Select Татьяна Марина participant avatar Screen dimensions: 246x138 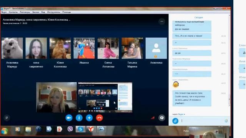tap(132, 48)
